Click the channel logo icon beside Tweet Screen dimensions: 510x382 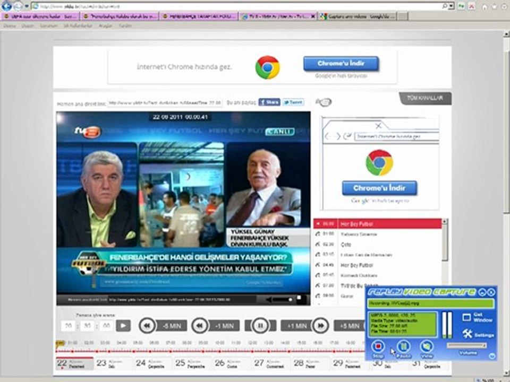(324, 102)
